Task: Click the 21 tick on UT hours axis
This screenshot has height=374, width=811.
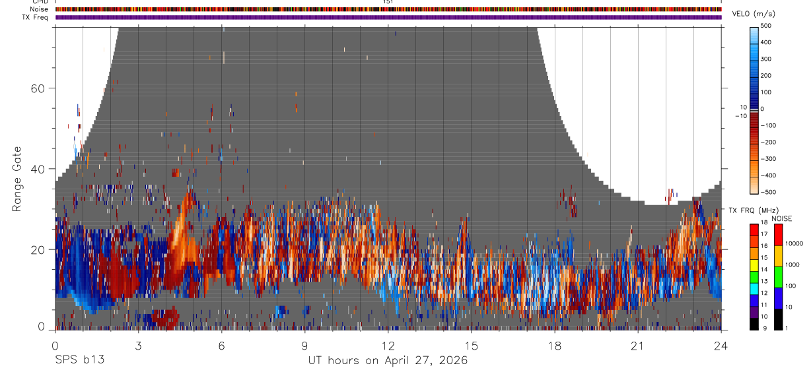Action: 638,344
